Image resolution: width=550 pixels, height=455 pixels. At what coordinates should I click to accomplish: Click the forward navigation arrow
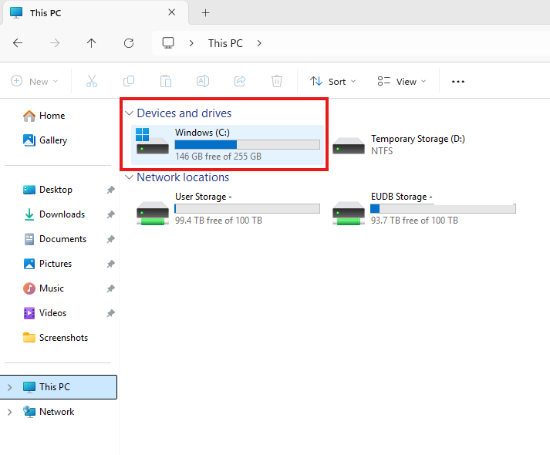55,43
